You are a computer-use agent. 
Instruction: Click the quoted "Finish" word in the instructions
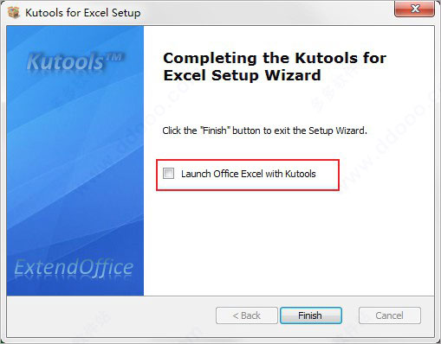pos(215,131)
